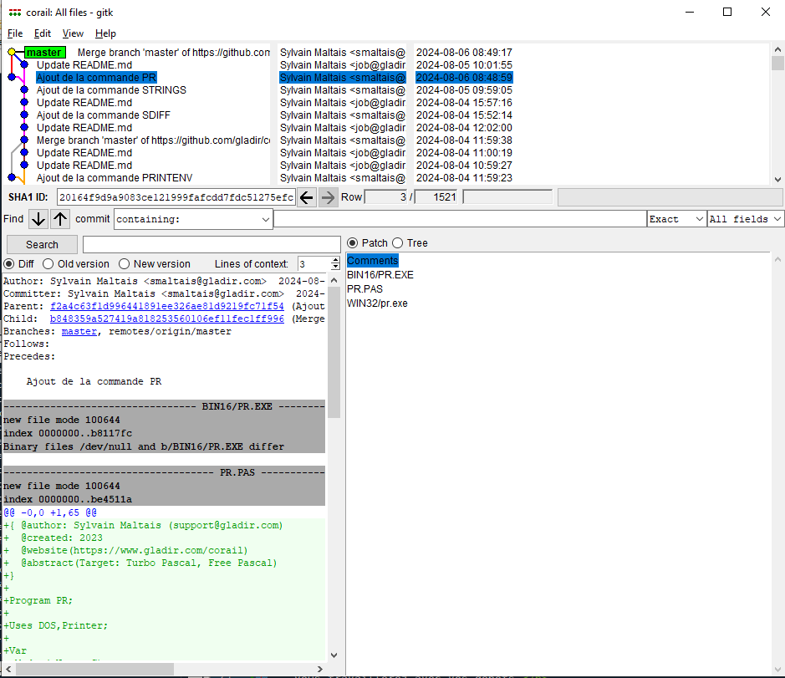Click the gitk application icon in title bar

coord(15,13)
